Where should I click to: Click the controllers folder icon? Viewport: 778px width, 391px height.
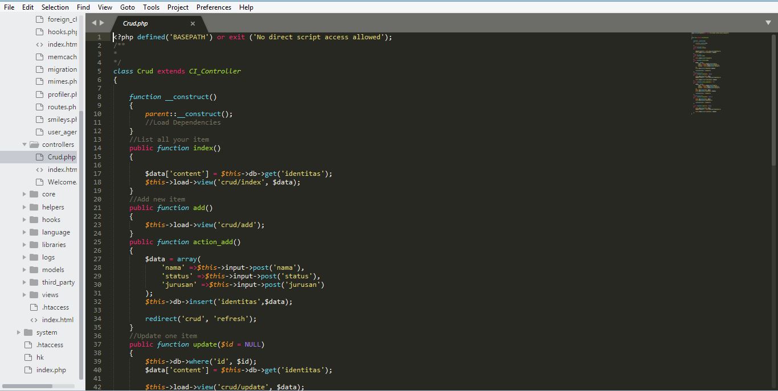[x=34, y=145]
